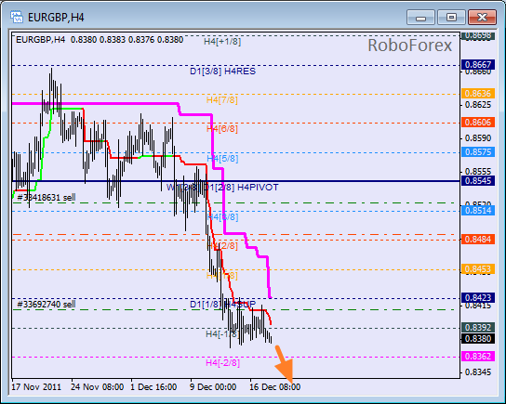This screenshot has width=506, height=404.
Task: Click the 0.8453 orange price label
Action: tap(478, 268)
